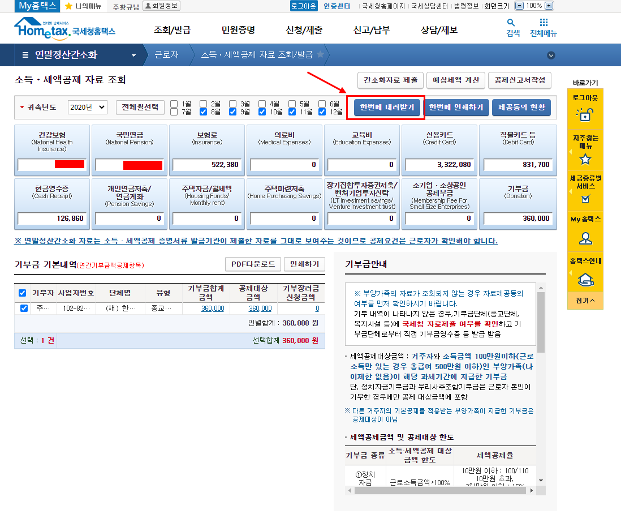This screenshot has height=514, width=621.
Task: Click the 홈택스안내 headset icon
Action: (586, 280)
